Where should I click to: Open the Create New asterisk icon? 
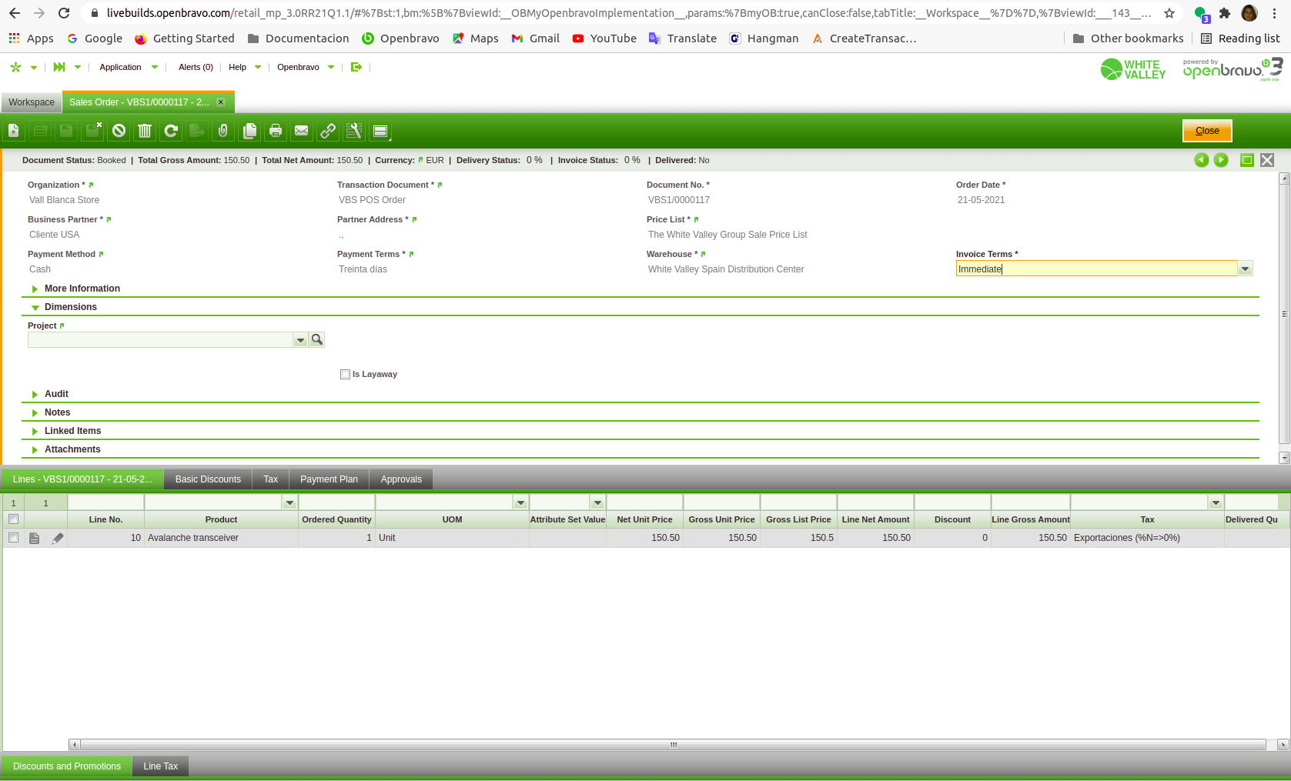(x=15, y=67)
